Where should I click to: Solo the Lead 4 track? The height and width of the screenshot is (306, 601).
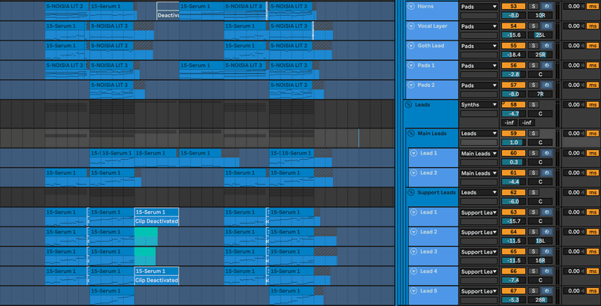(x=533, y=271)
